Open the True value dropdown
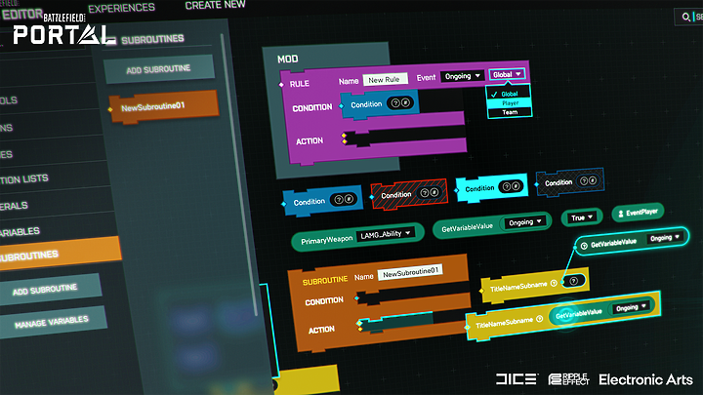The image size is (703, 395). pos(582,217)
